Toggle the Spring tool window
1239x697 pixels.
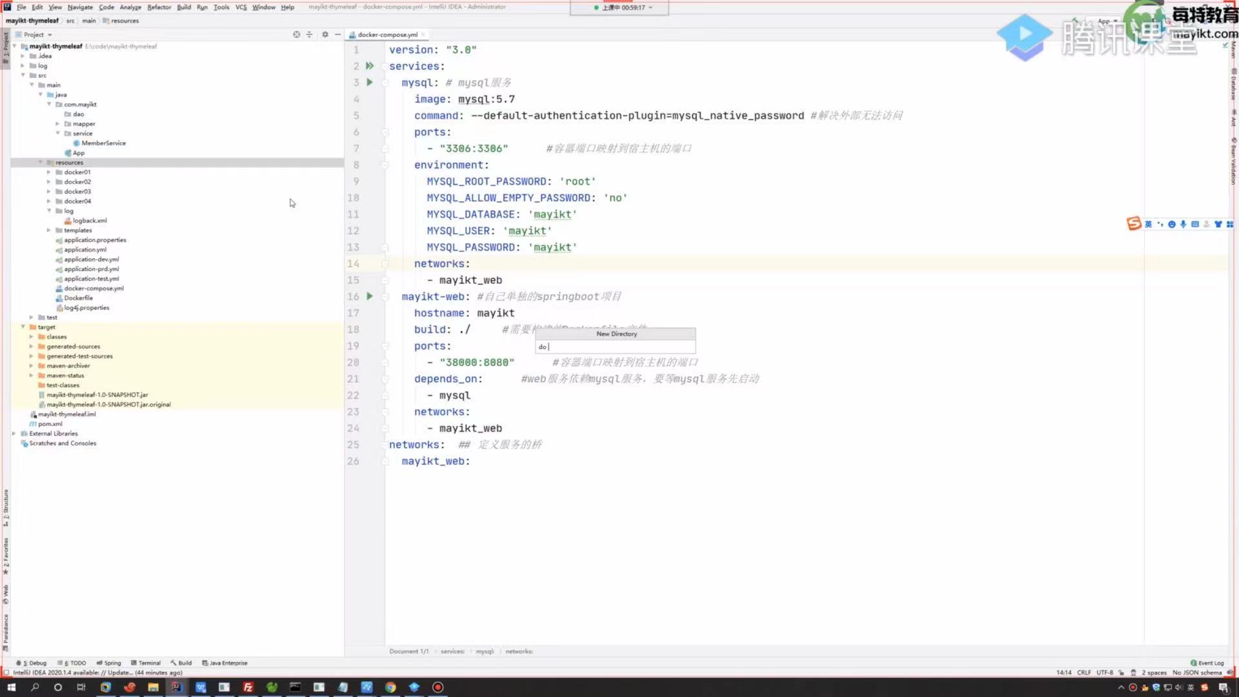109,663
